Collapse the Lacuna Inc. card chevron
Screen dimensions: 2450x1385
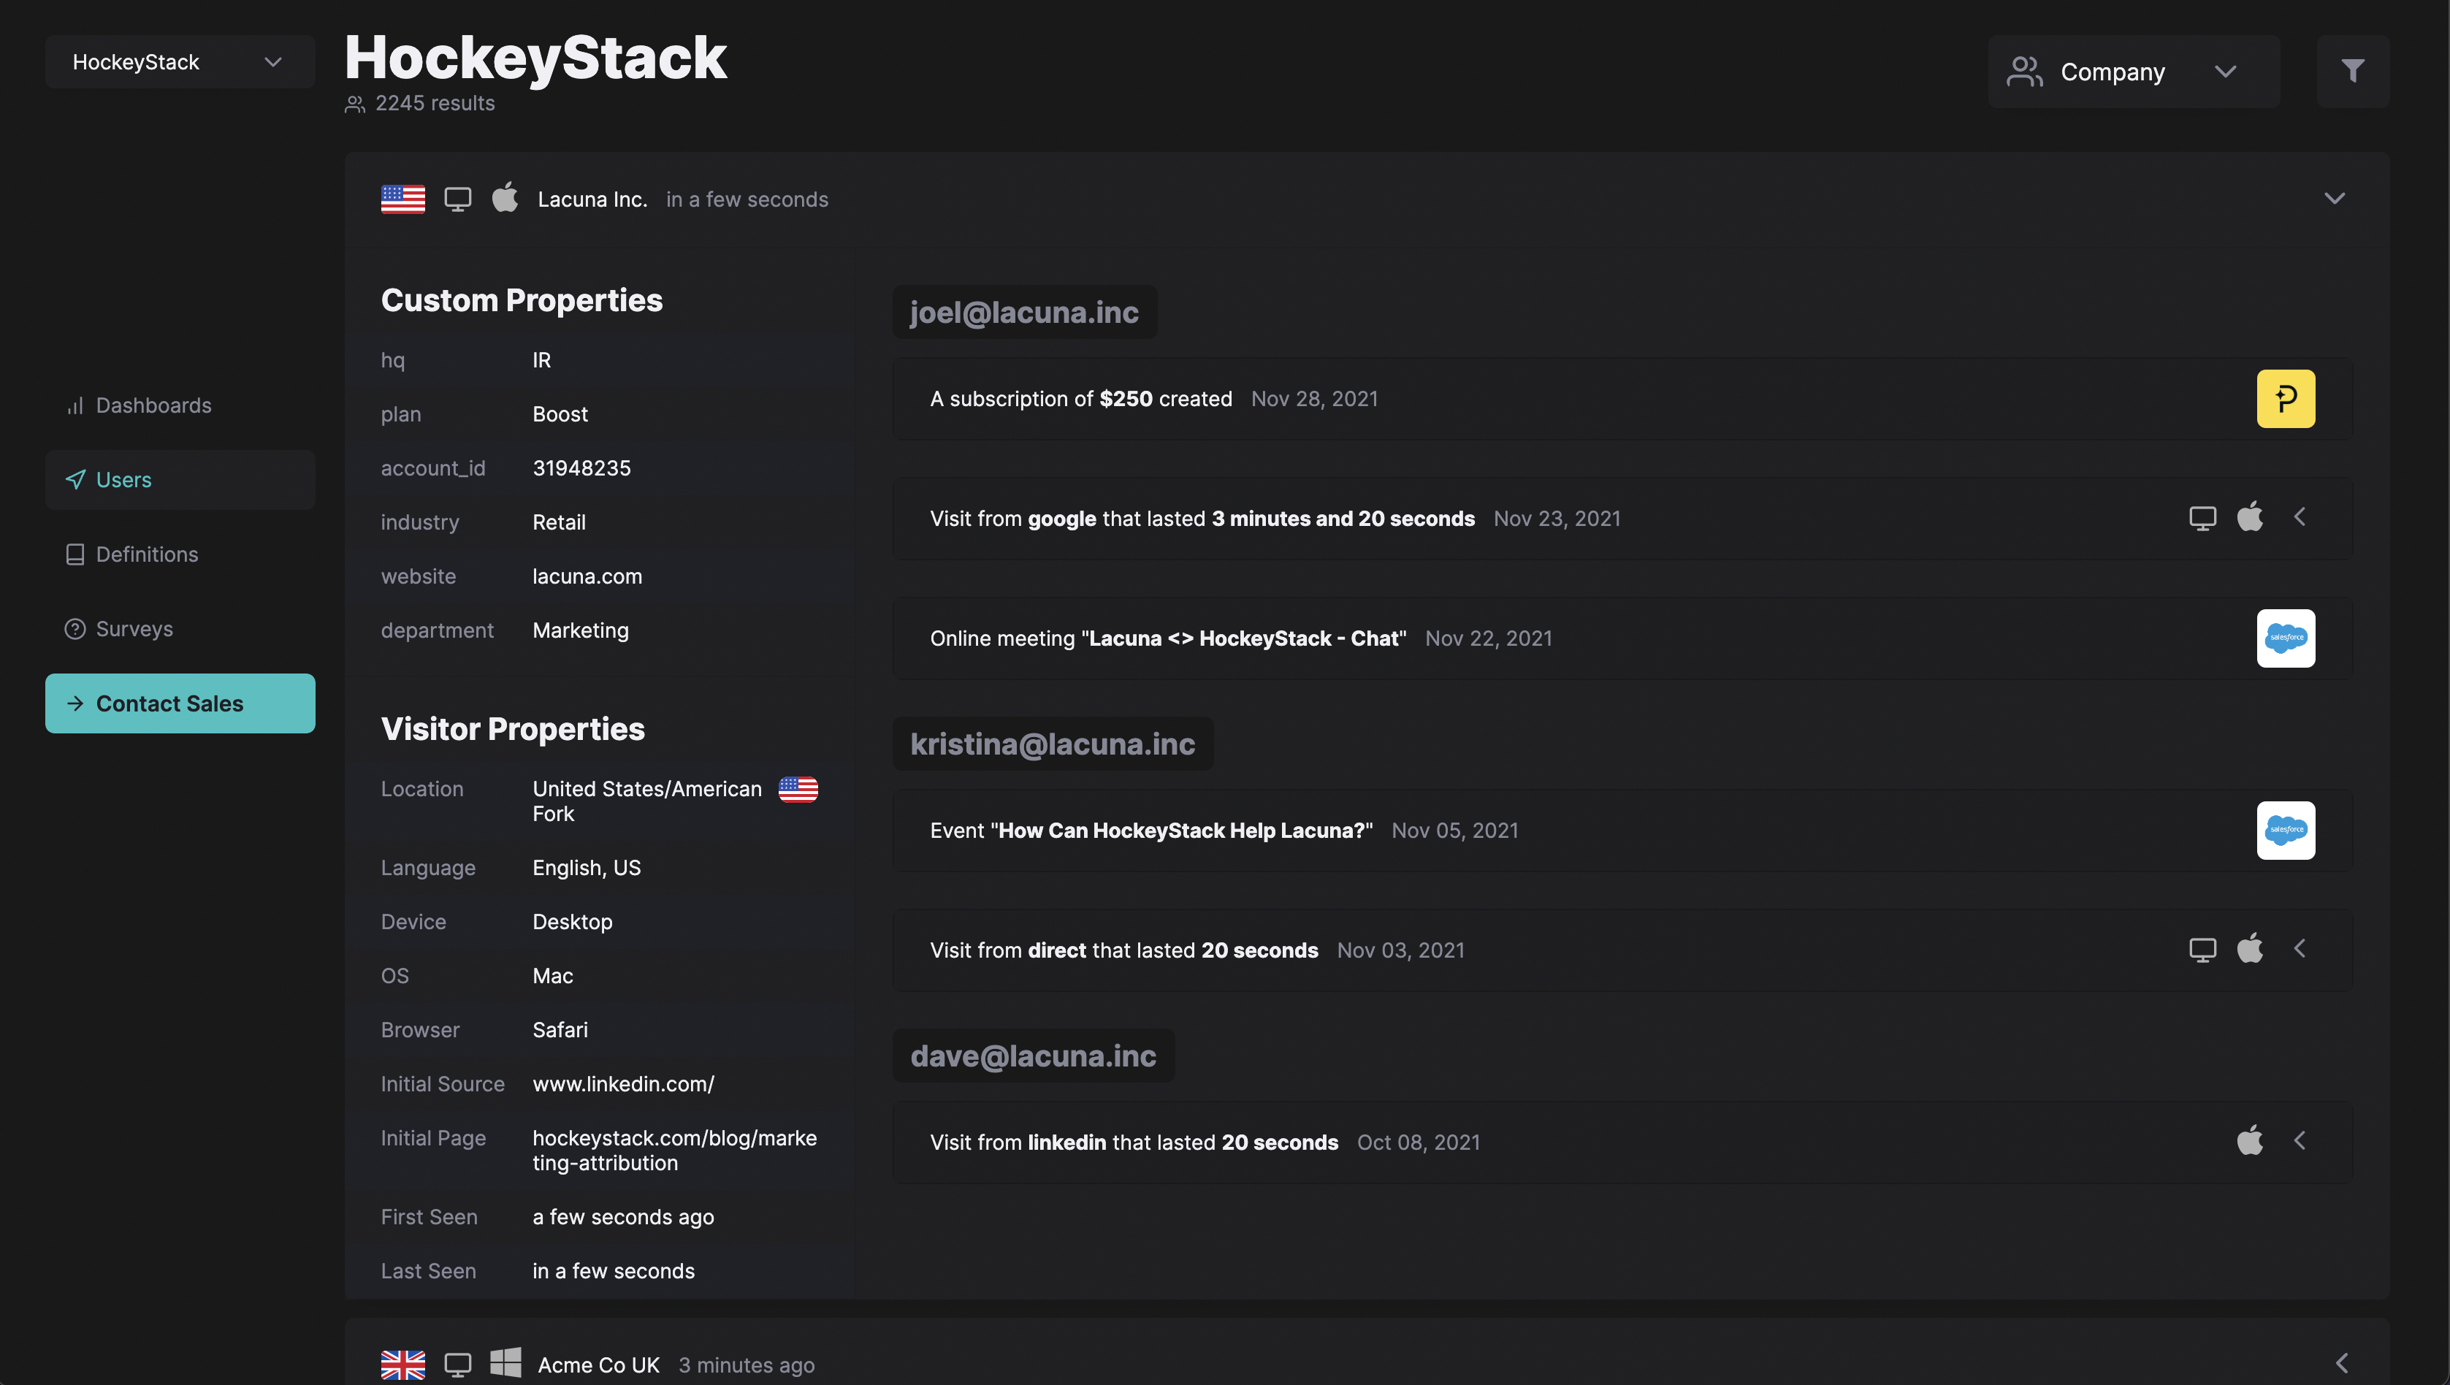point(2334,199)
